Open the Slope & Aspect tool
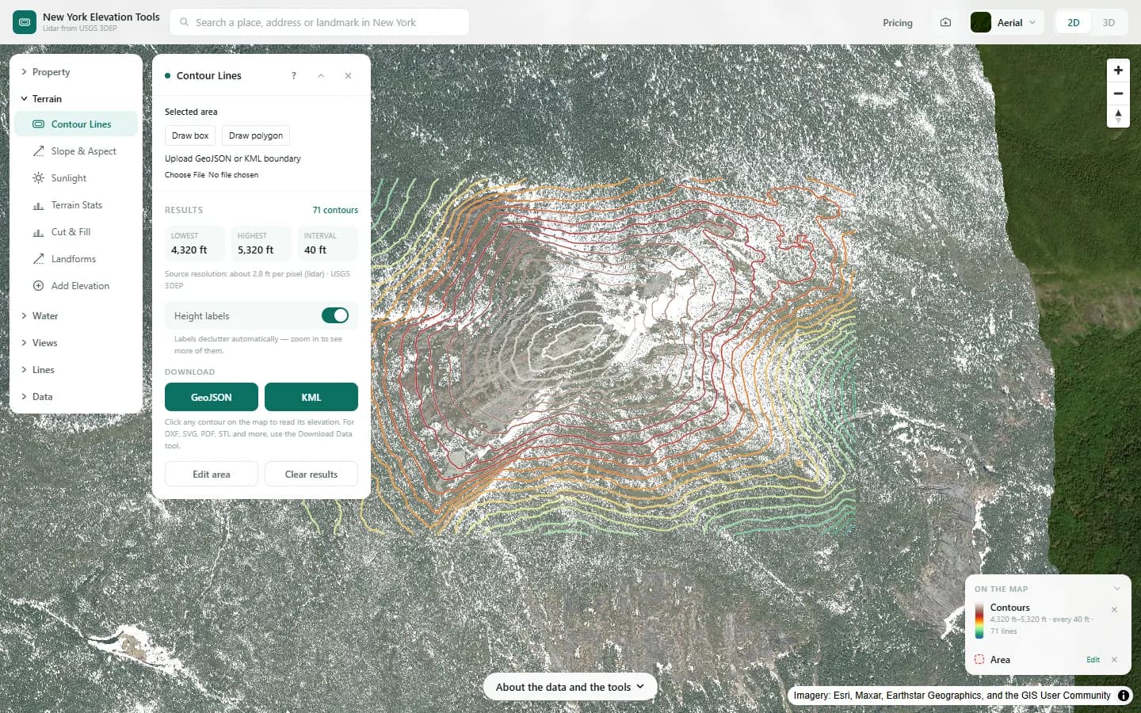Screen dimensions: 1141x713 [x=76, y=151]
